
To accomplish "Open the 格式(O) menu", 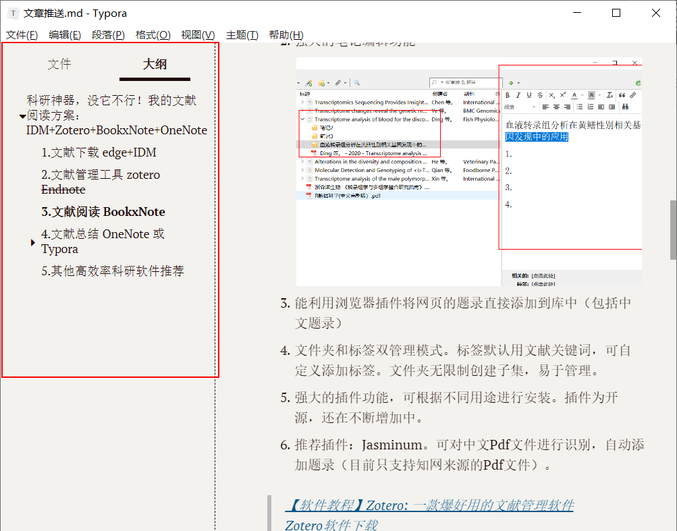I will 153,34.
